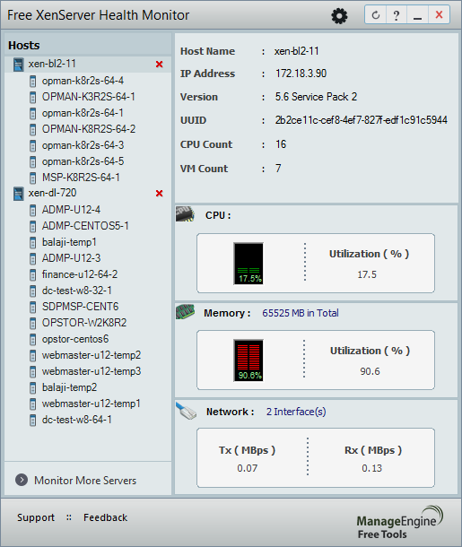Click the Tx MBps value 0.07
Viewport: 462px width, 547px height.
pyautogui.click(x=248, y=468)
